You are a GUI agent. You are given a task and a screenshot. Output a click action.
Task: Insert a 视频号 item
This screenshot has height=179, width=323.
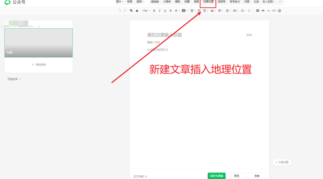[222, 2]
